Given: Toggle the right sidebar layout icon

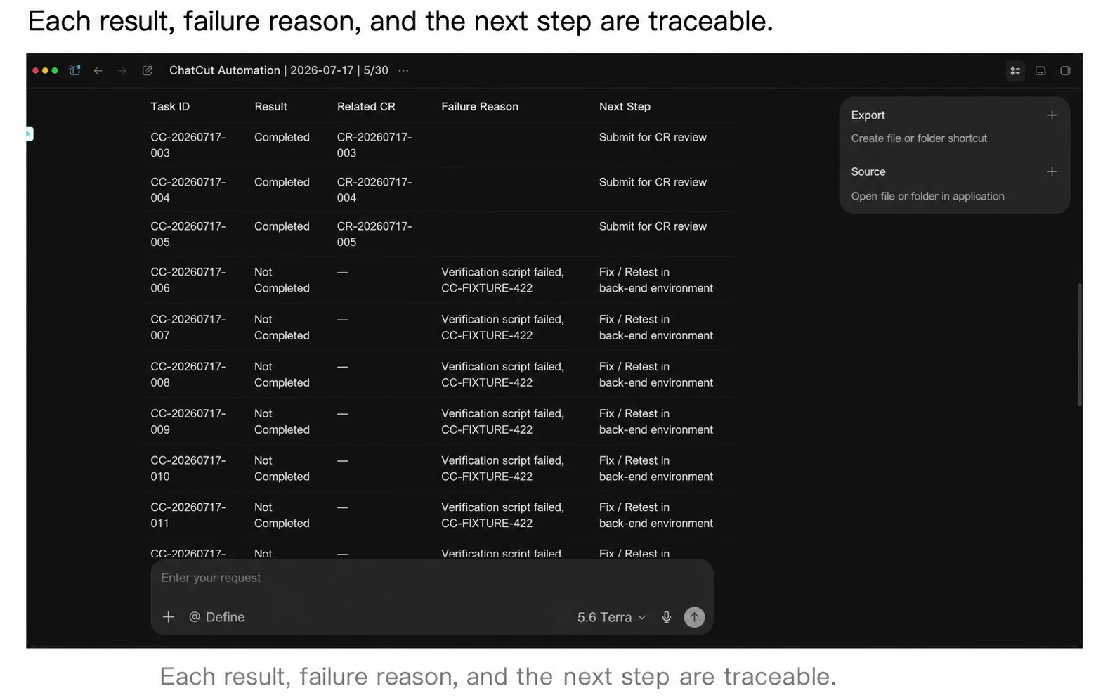Looking at the screenshot, I should tap(1065, 70).
